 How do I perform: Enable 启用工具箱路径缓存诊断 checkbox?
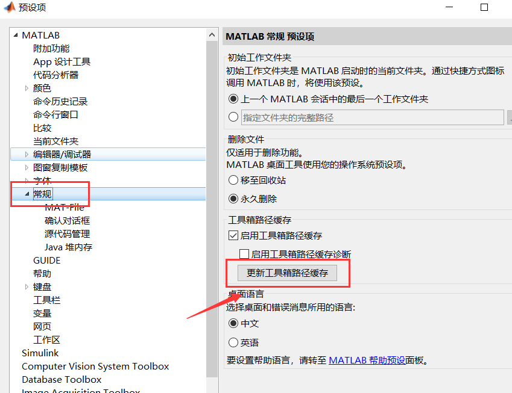244,254
